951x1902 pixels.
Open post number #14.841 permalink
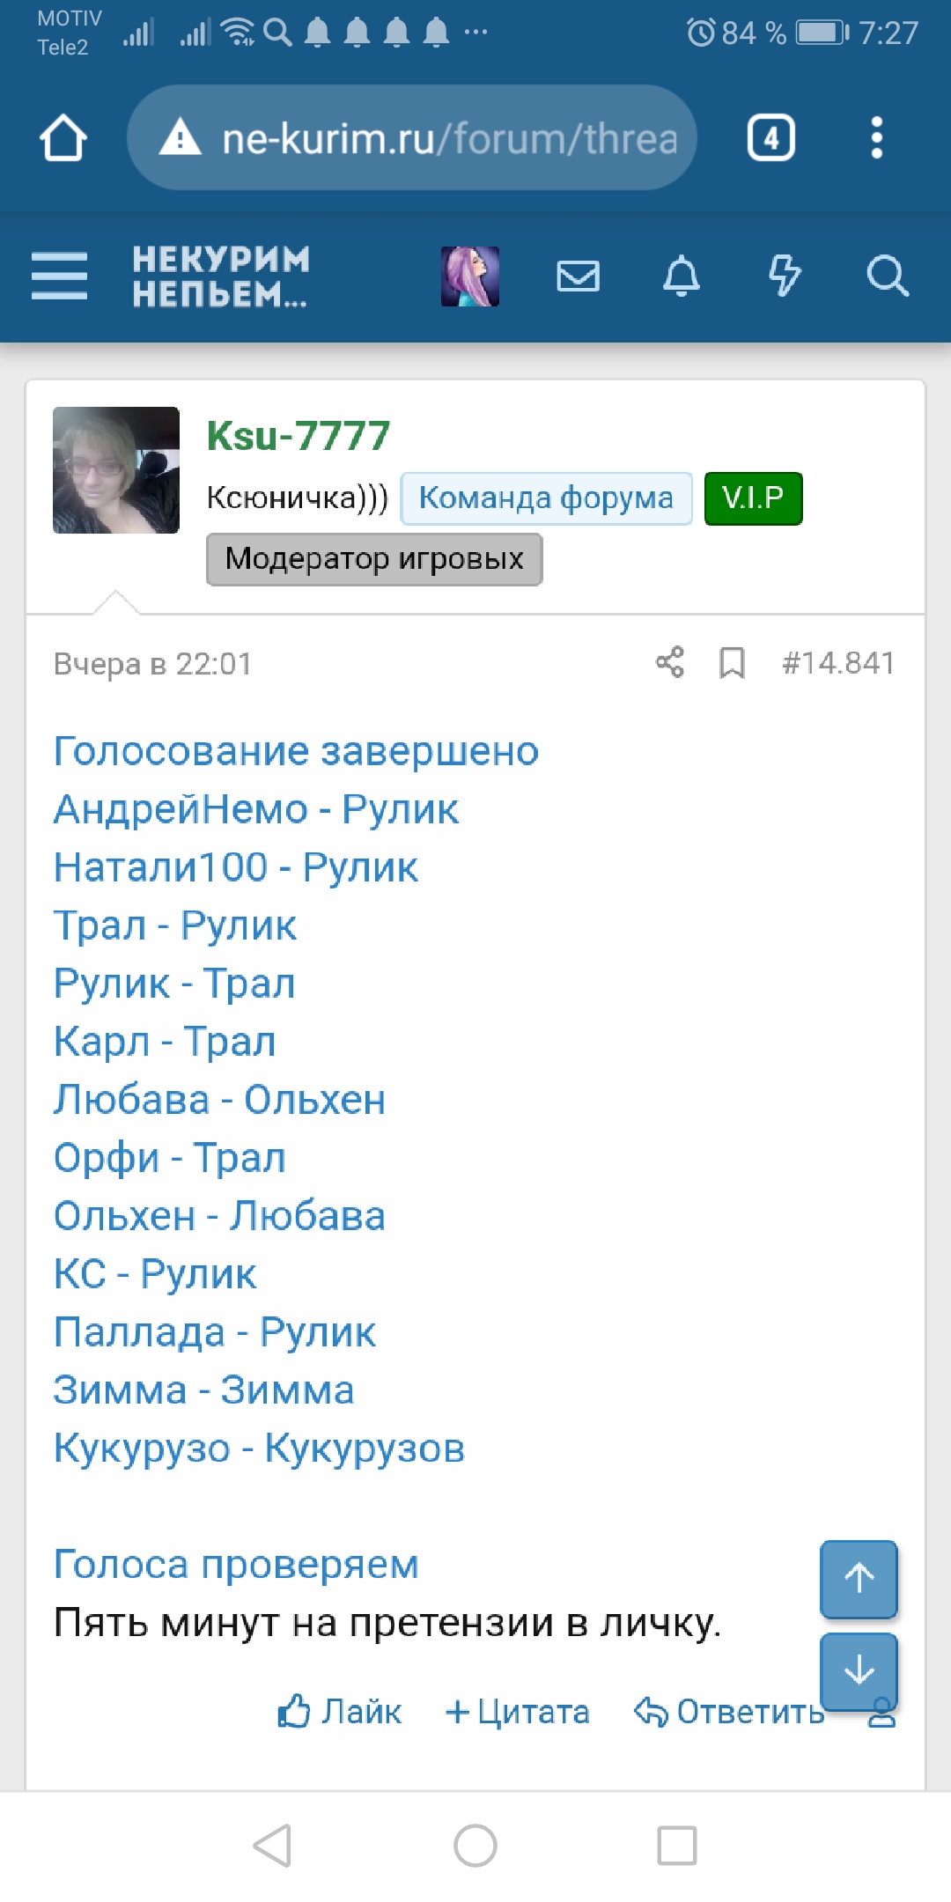(838, 663)
